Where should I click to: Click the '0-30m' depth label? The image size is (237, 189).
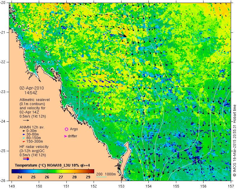31,131
